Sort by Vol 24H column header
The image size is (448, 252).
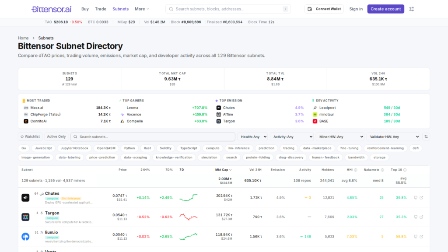[x=255, y=170]
